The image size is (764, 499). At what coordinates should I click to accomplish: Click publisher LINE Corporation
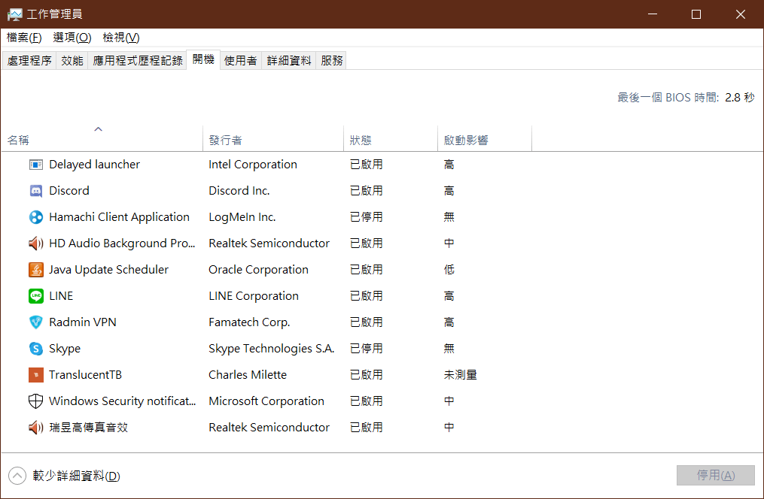[254, 296]
